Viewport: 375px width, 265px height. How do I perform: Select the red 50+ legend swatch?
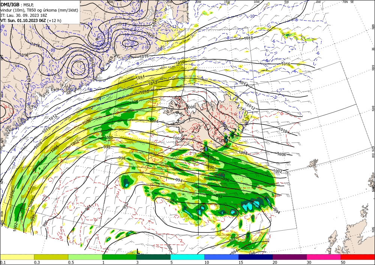point(358,257)
